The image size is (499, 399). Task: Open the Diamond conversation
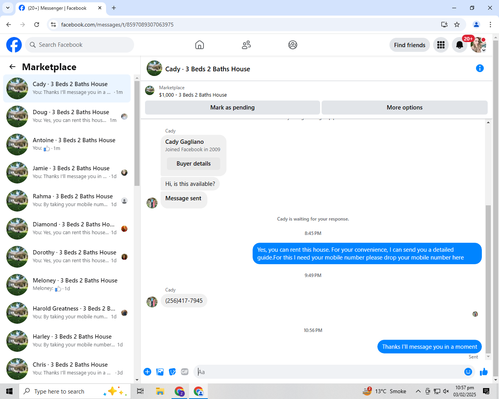tap(67, 229)
